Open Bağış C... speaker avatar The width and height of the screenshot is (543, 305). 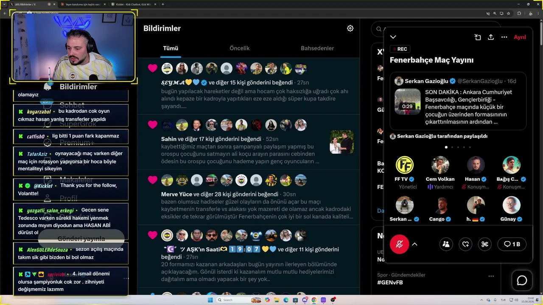[511, 165]
